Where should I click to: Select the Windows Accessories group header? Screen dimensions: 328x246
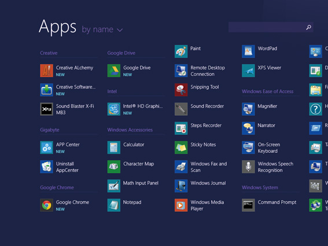click(130, 130)
